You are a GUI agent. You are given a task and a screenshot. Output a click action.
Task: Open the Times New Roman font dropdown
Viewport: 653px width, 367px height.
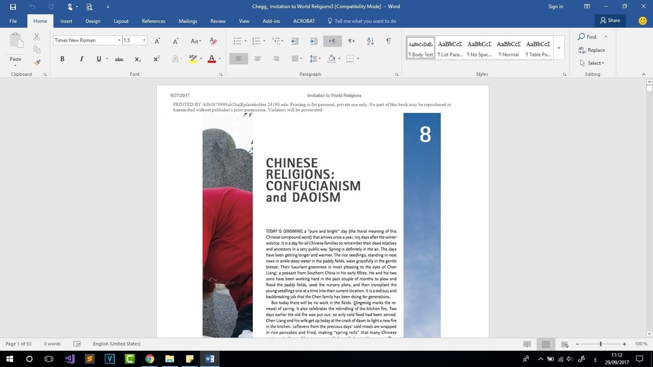119,41
